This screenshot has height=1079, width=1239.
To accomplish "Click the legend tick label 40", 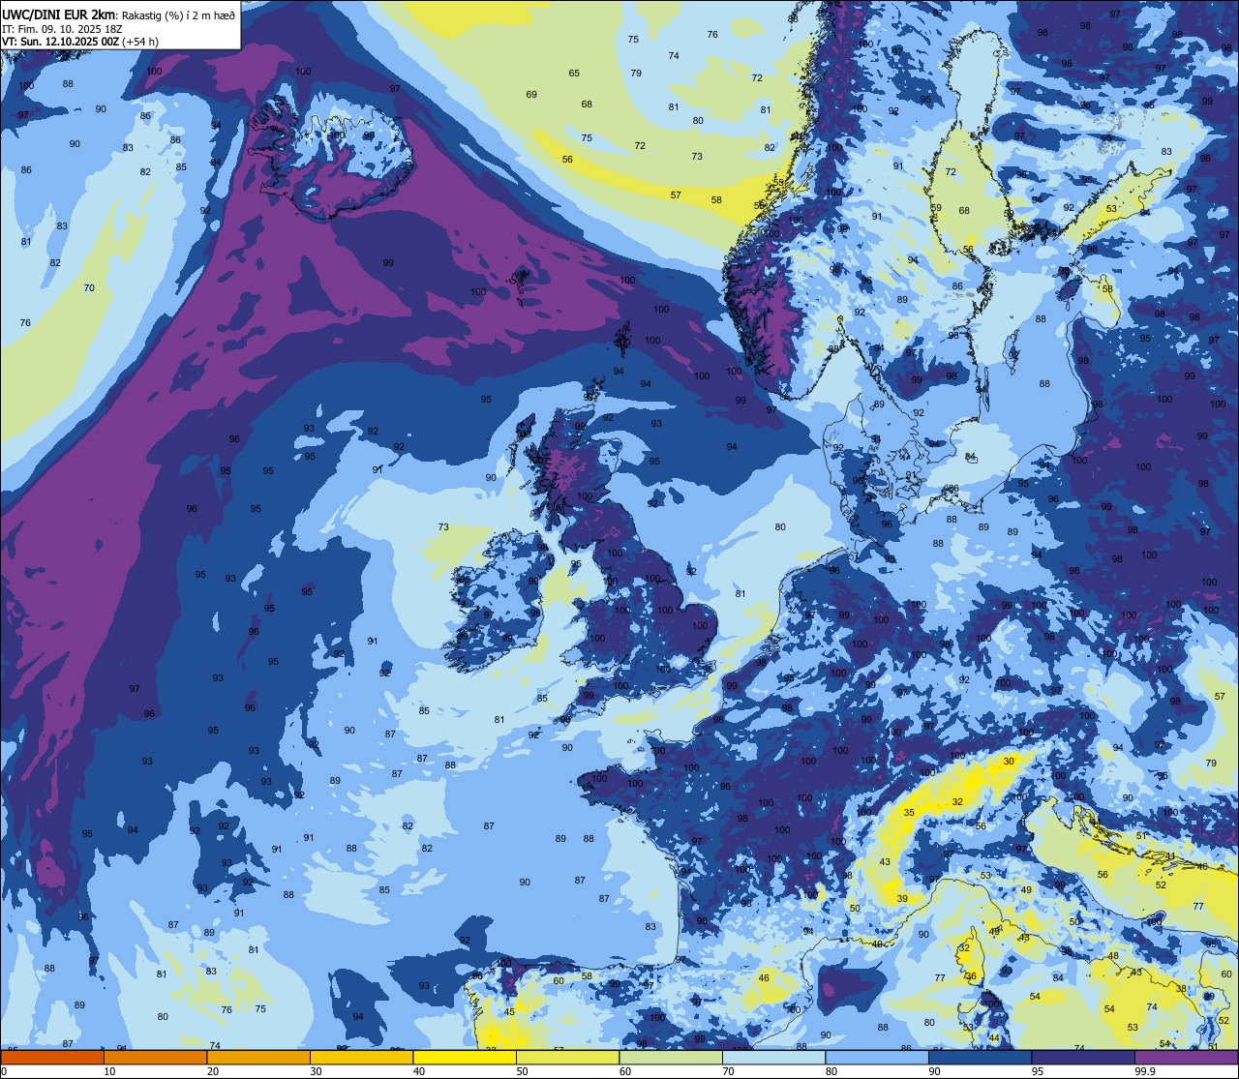I will [419, 1071].
